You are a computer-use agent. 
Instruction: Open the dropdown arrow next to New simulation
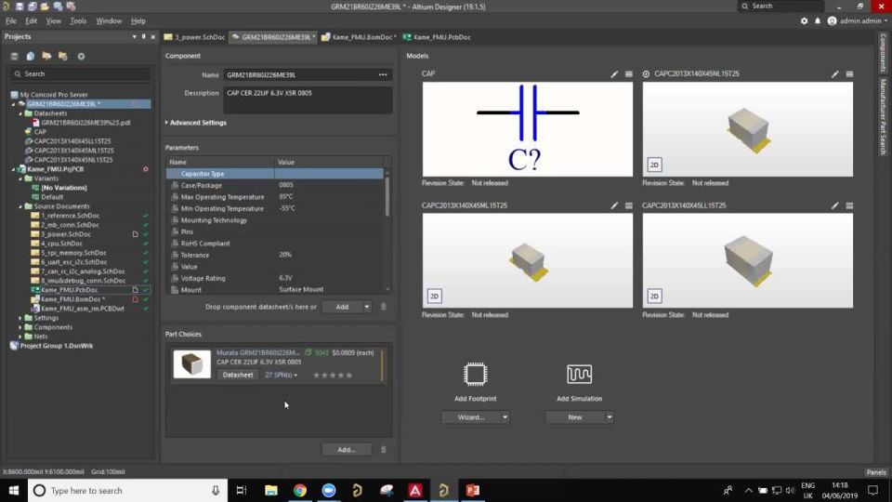point(610,417)
